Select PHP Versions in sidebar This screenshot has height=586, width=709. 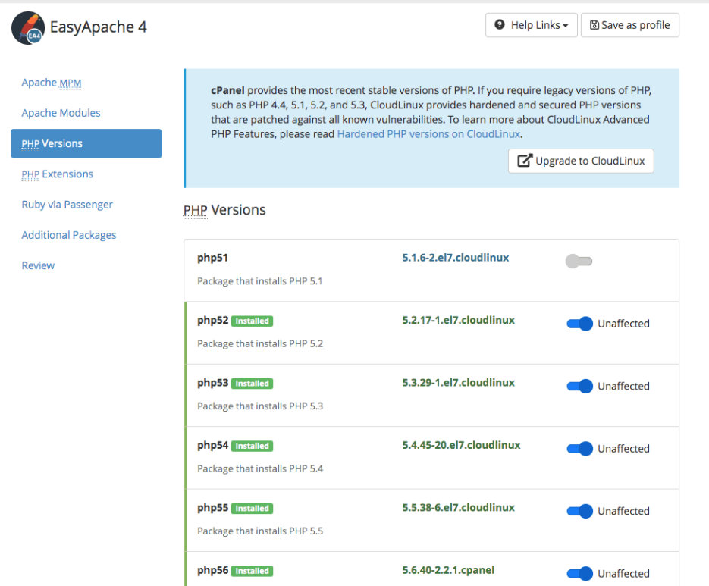(x=86, y=143)
